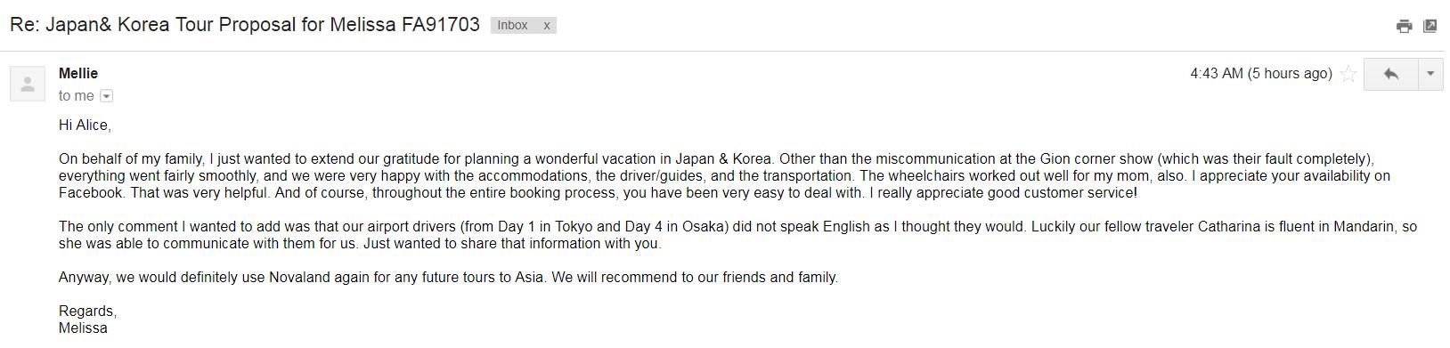The width and height of the screenshot is (1450, 348).
Task: Star this message from Mellie
Action: [1348, 74]
